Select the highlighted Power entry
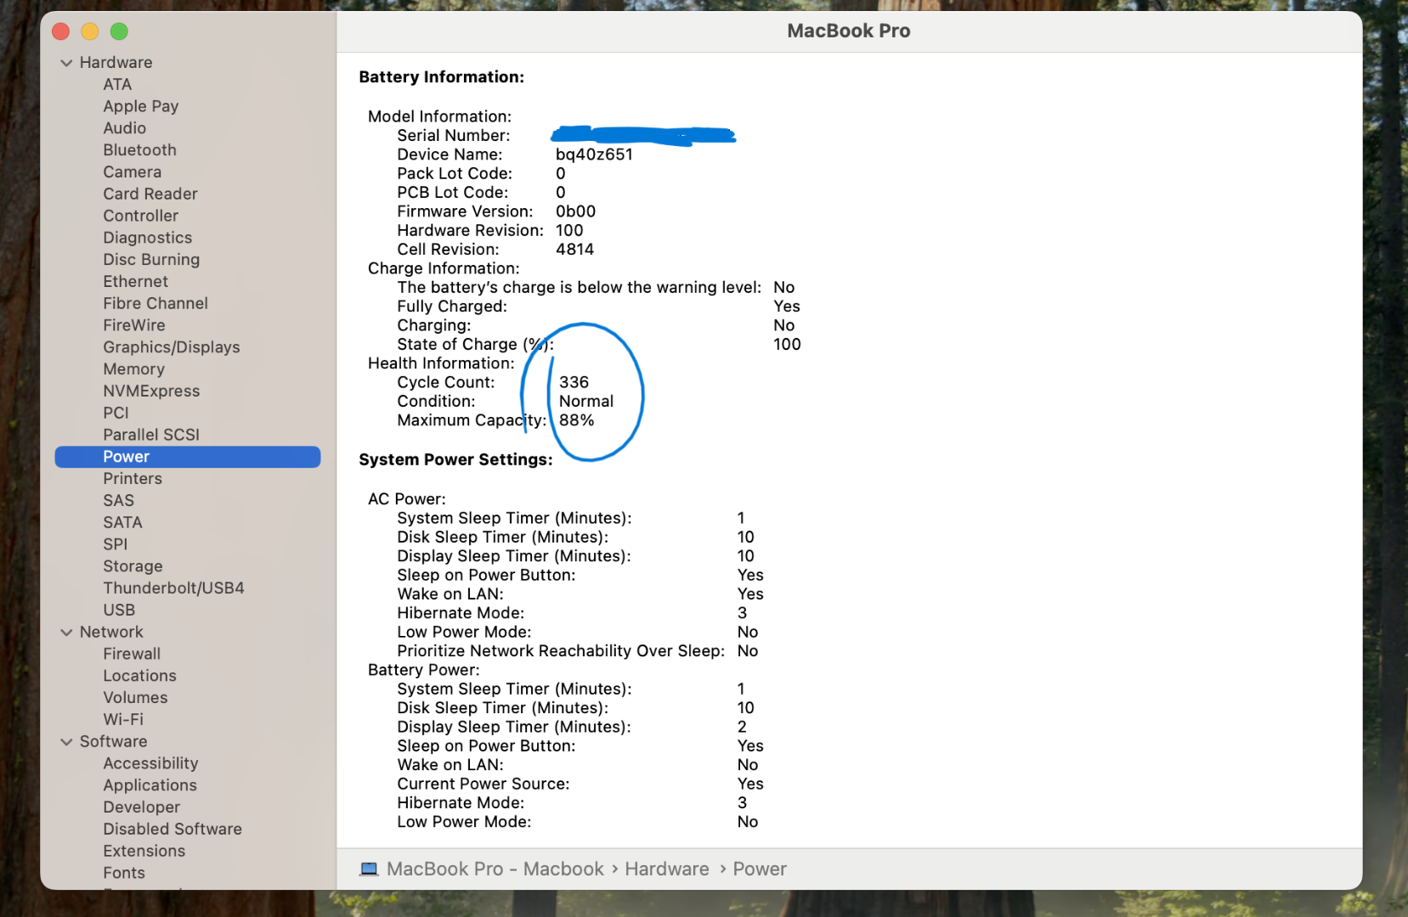 [188, 457]
